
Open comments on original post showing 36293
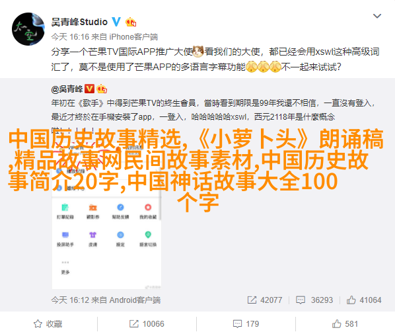point(314,300)
